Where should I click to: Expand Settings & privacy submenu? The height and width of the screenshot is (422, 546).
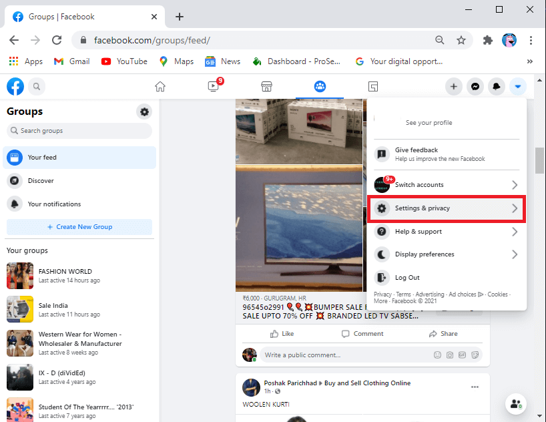click(x=446, y=208)
